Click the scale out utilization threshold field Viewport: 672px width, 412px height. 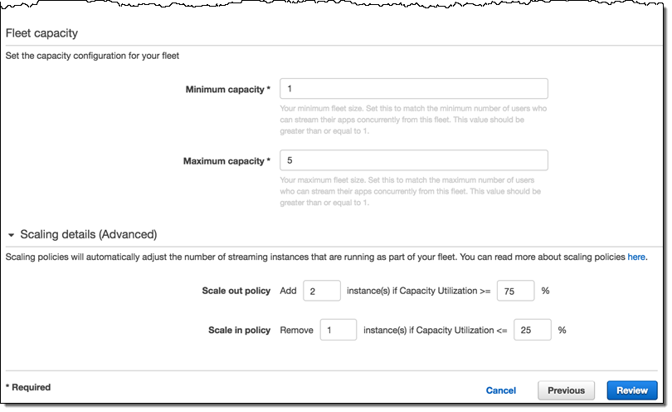point(515,291)
